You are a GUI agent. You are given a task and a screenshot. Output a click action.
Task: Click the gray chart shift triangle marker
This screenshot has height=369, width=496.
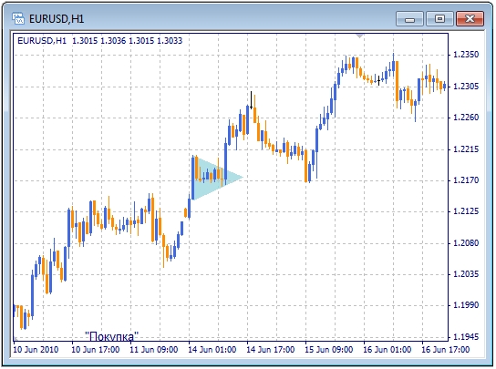(x=359, y=36)
